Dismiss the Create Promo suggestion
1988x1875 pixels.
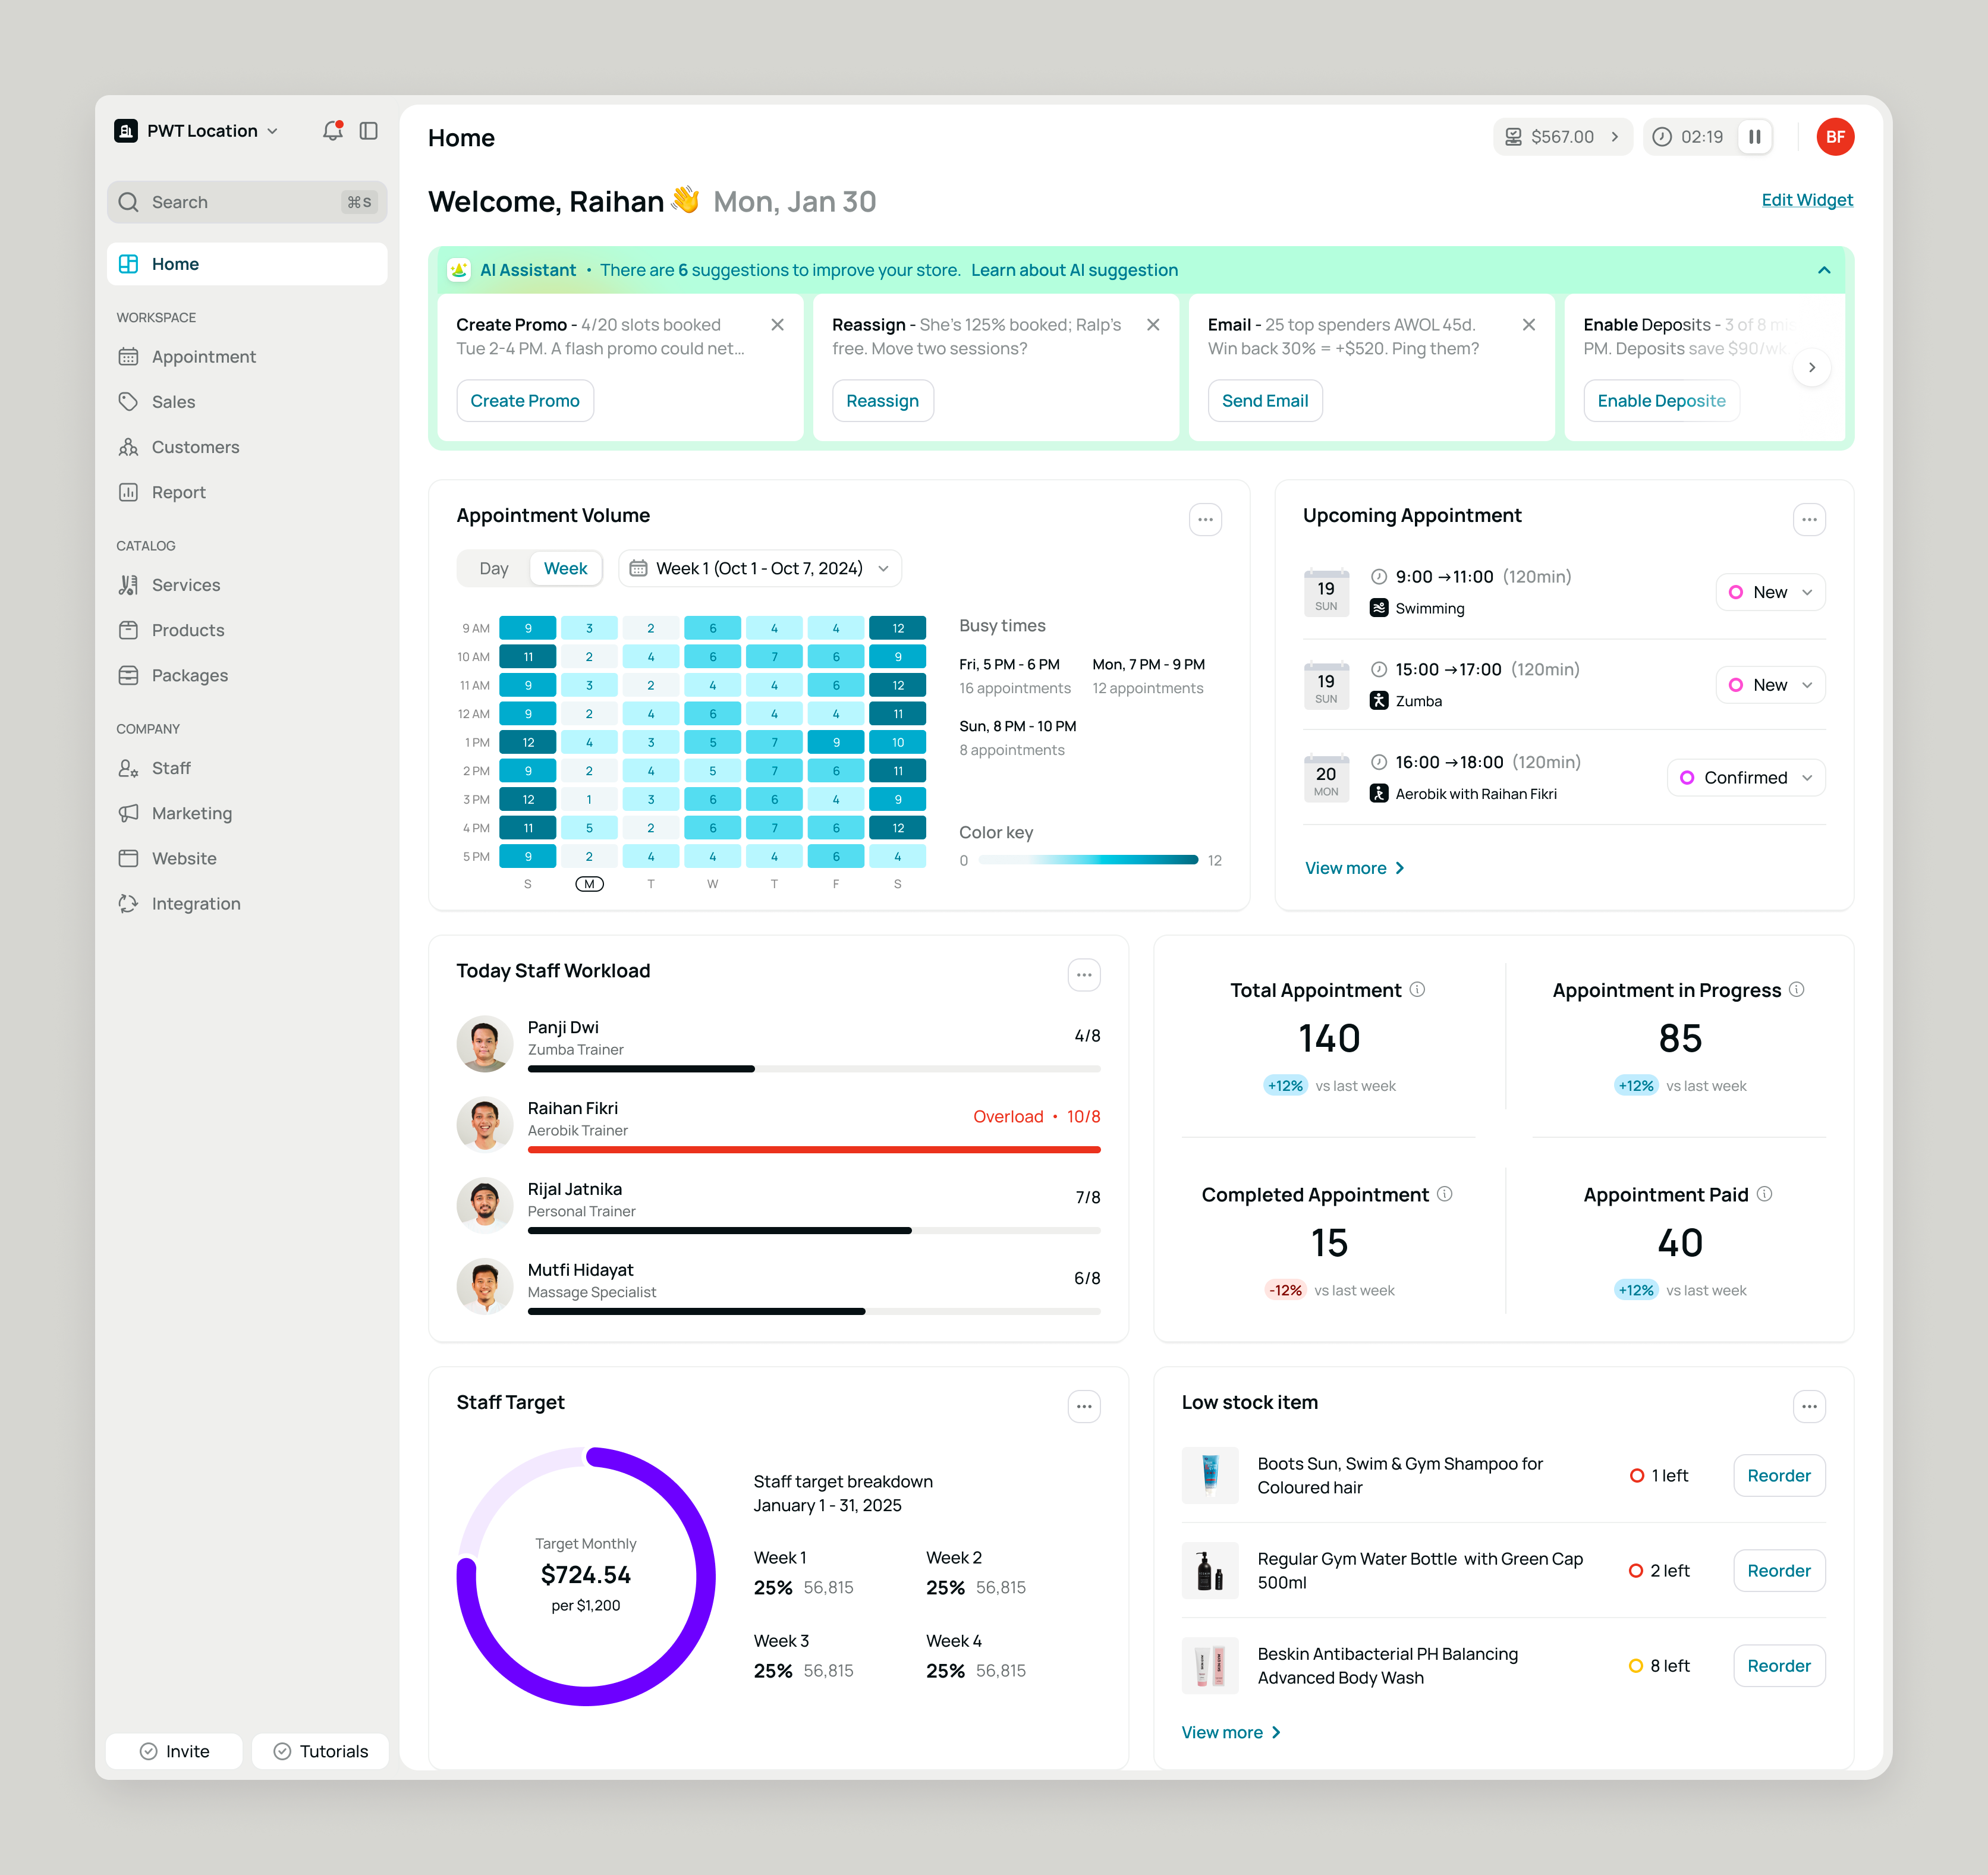[x=777, y=325]
